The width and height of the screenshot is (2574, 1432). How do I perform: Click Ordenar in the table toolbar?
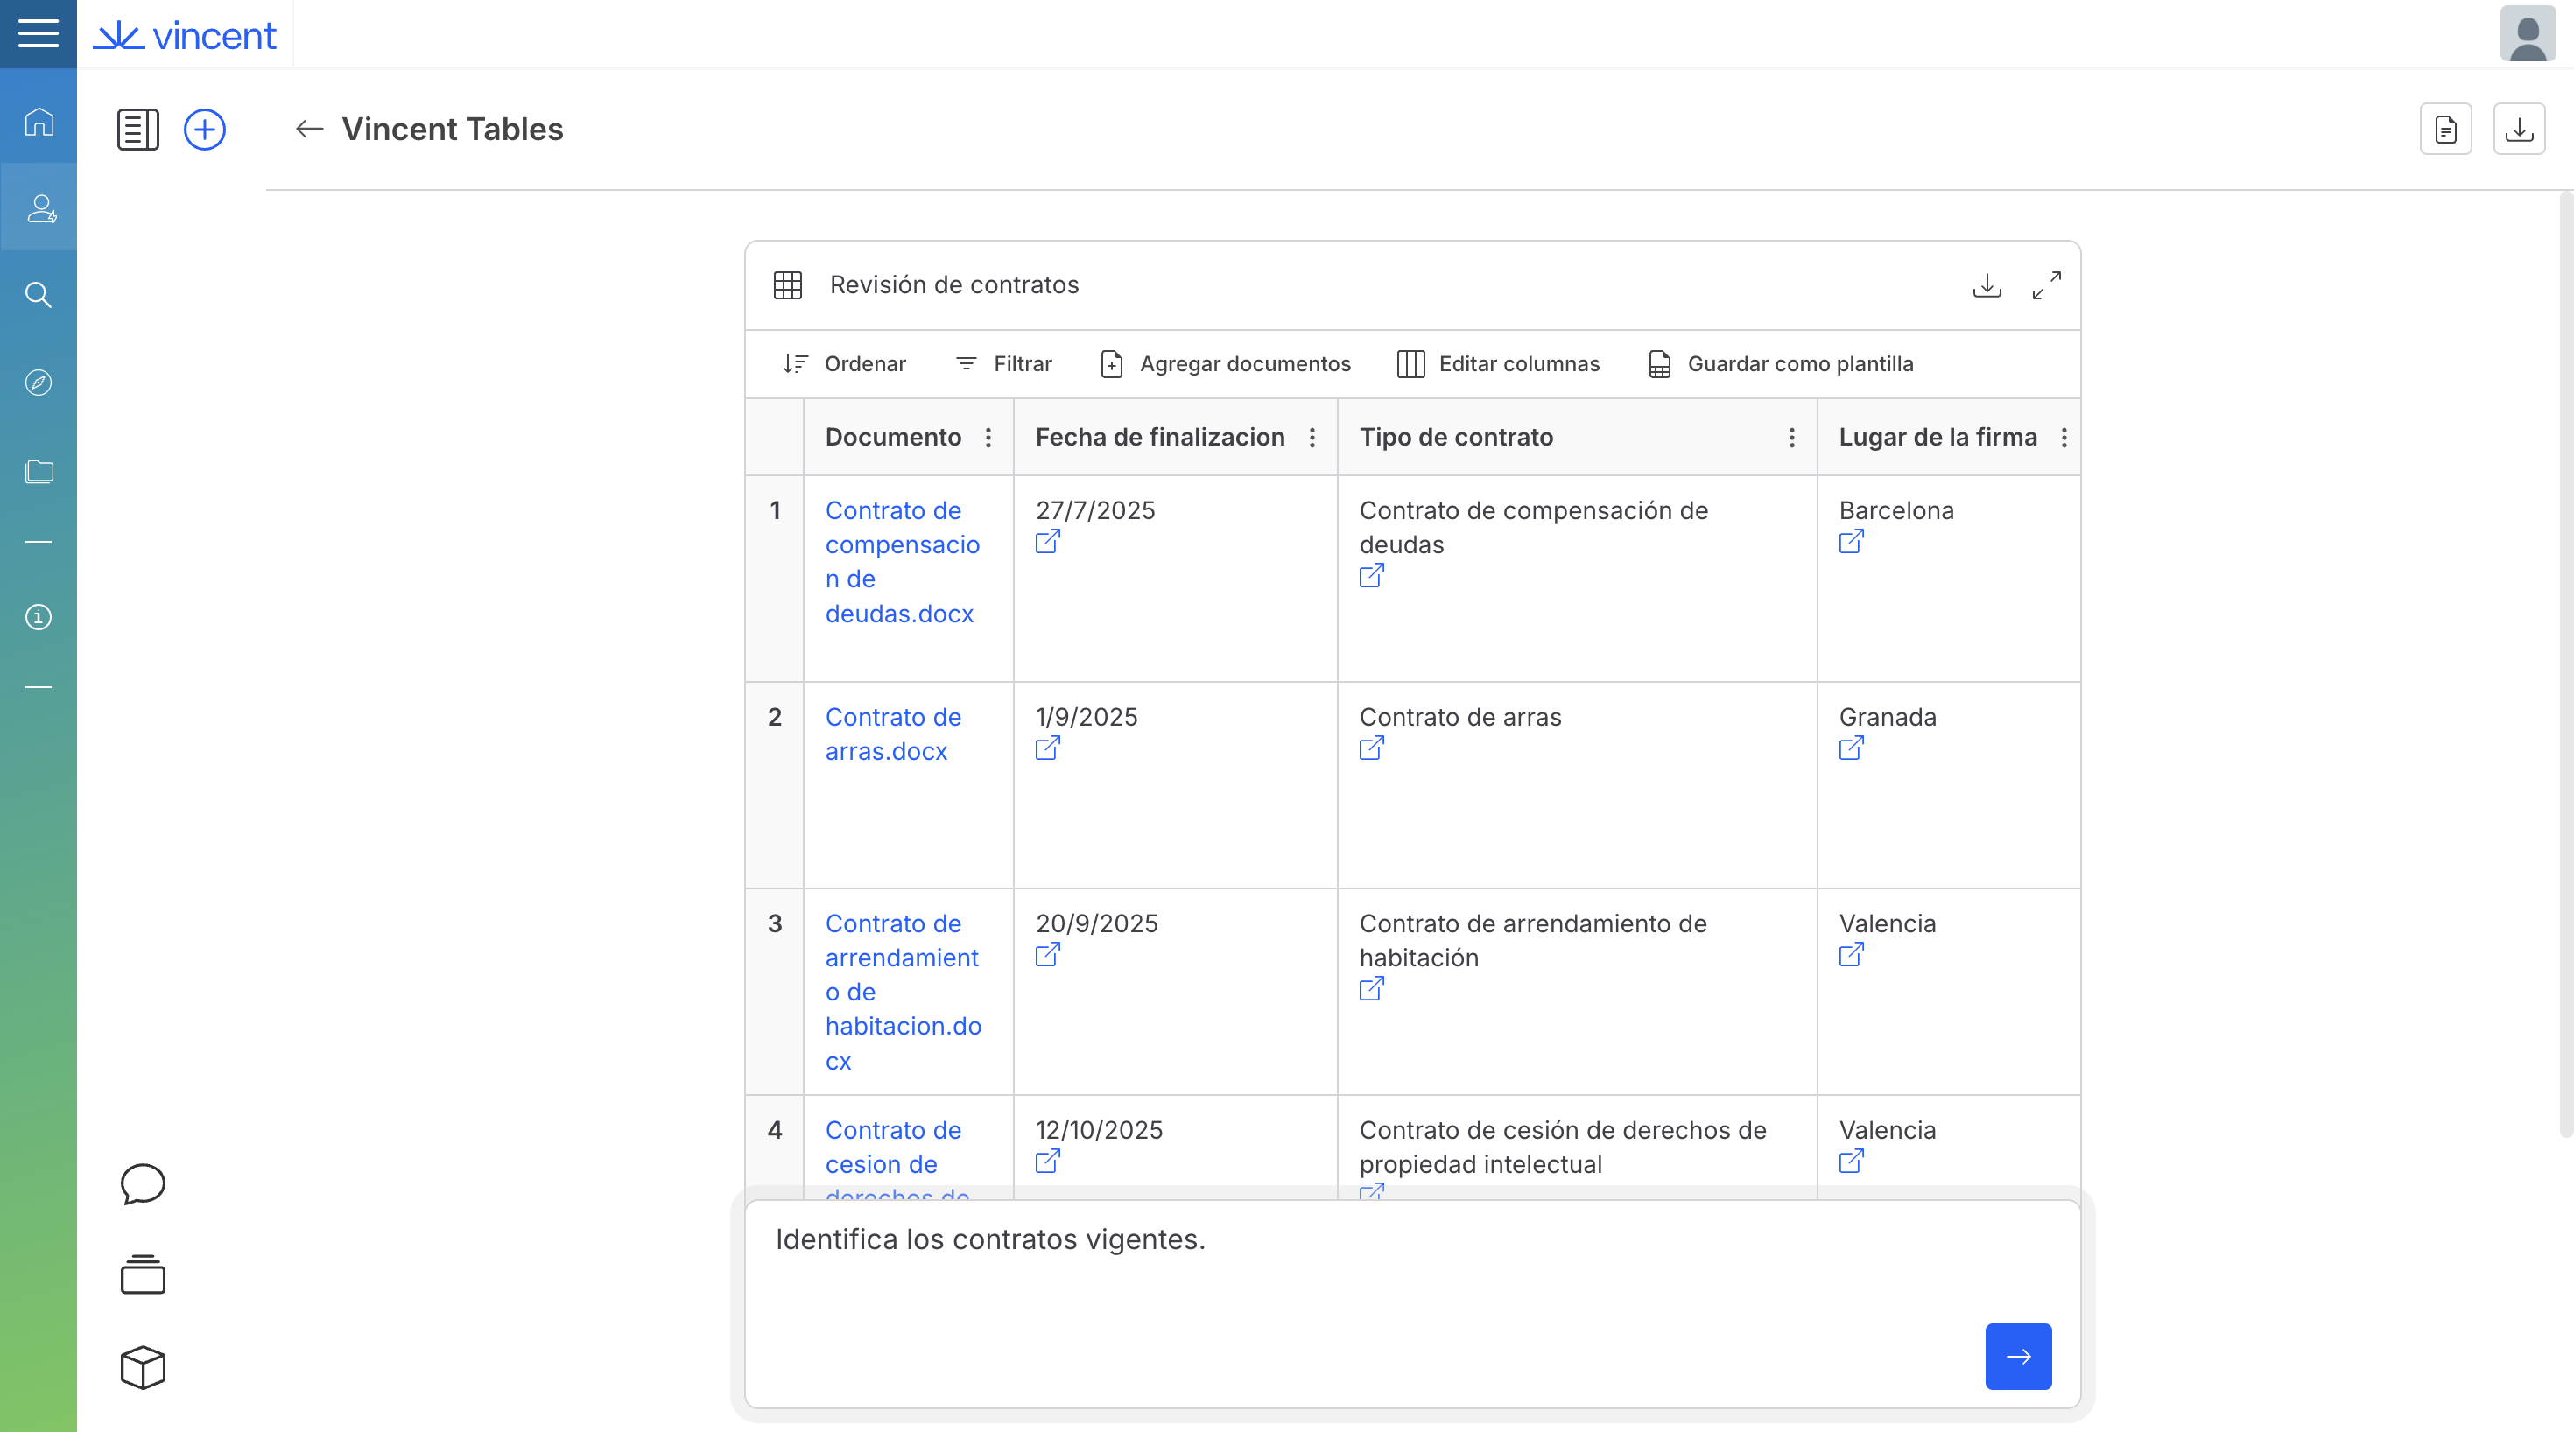pos(844,364)
